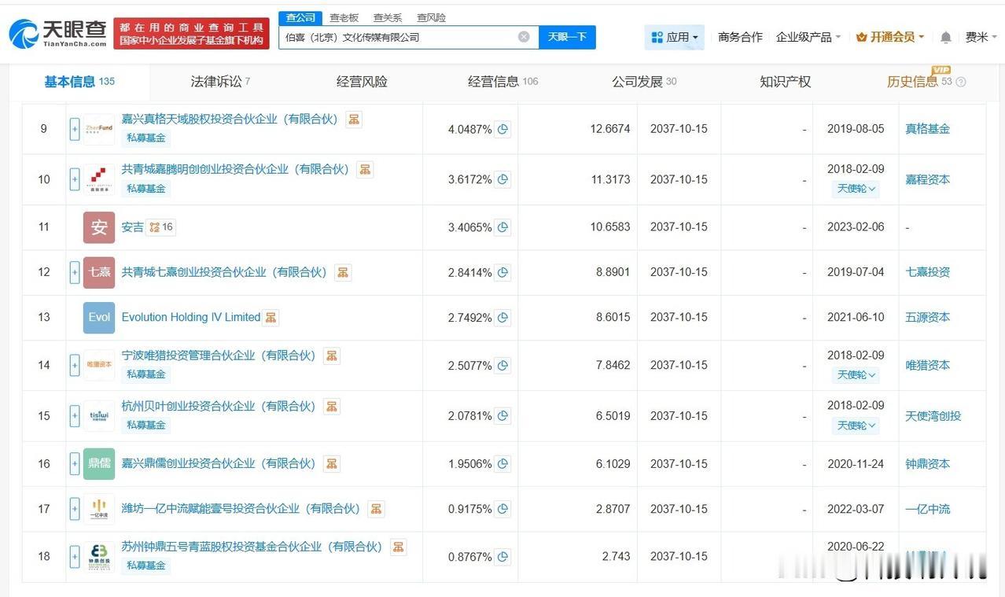1005x597 pixels.
Task: Switch to the 法律诉讼 tab
Action: 220,82
